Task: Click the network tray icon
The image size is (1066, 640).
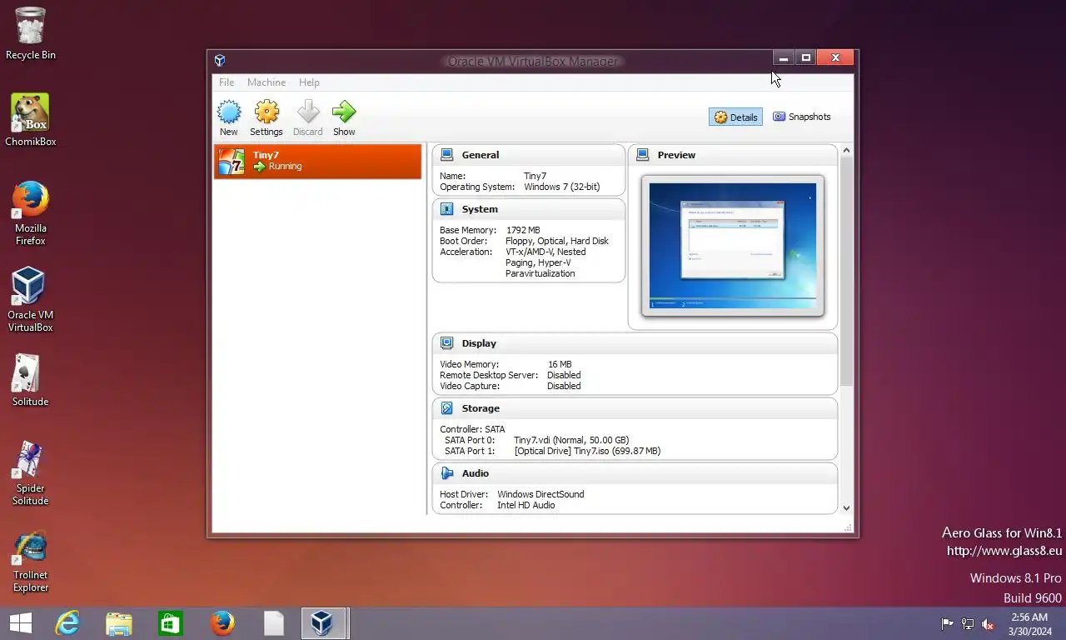Action: pos(968,623)
